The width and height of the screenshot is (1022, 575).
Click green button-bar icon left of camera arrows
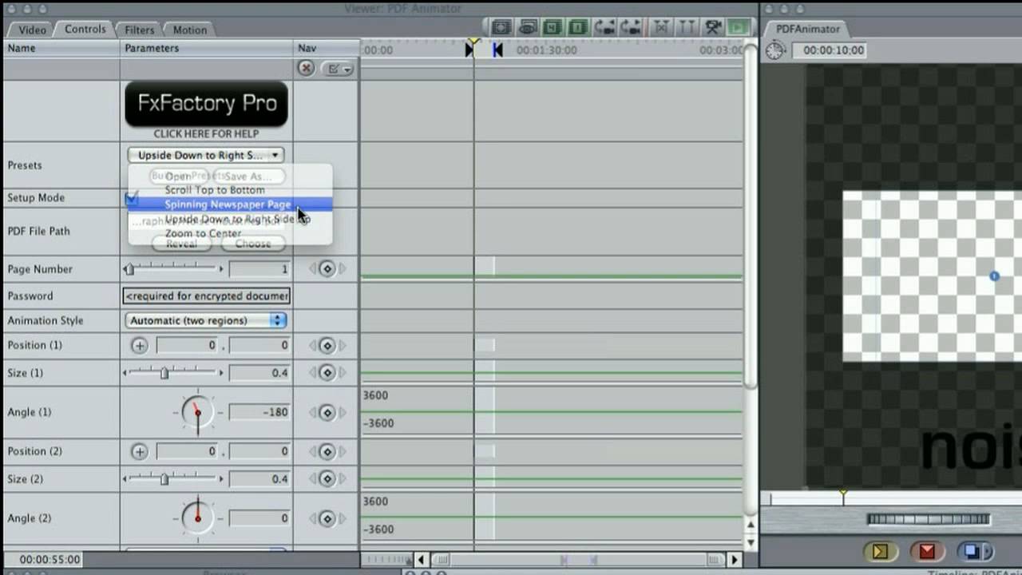click(579, 27)
